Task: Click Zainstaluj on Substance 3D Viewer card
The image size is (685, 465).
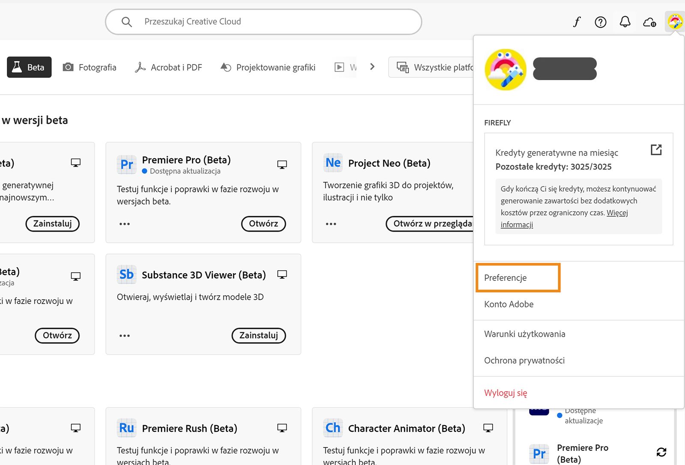Action: [x=259, y=335]
